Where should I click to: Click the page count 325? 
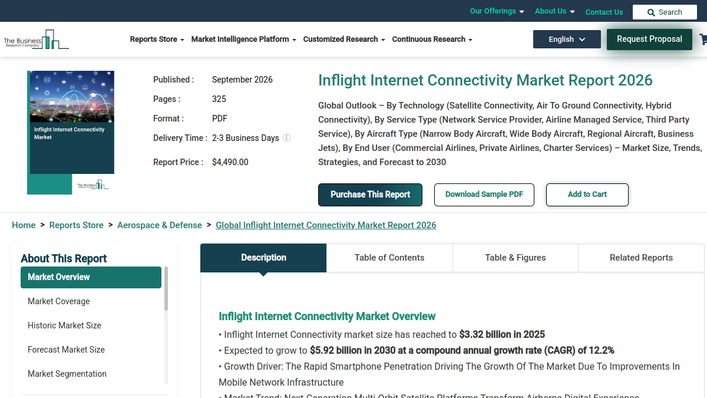[219, 99]
